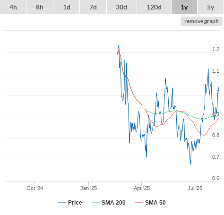The image size is (224, 215).
Task: Switch to the 30d range
Action: pos(121,7)
